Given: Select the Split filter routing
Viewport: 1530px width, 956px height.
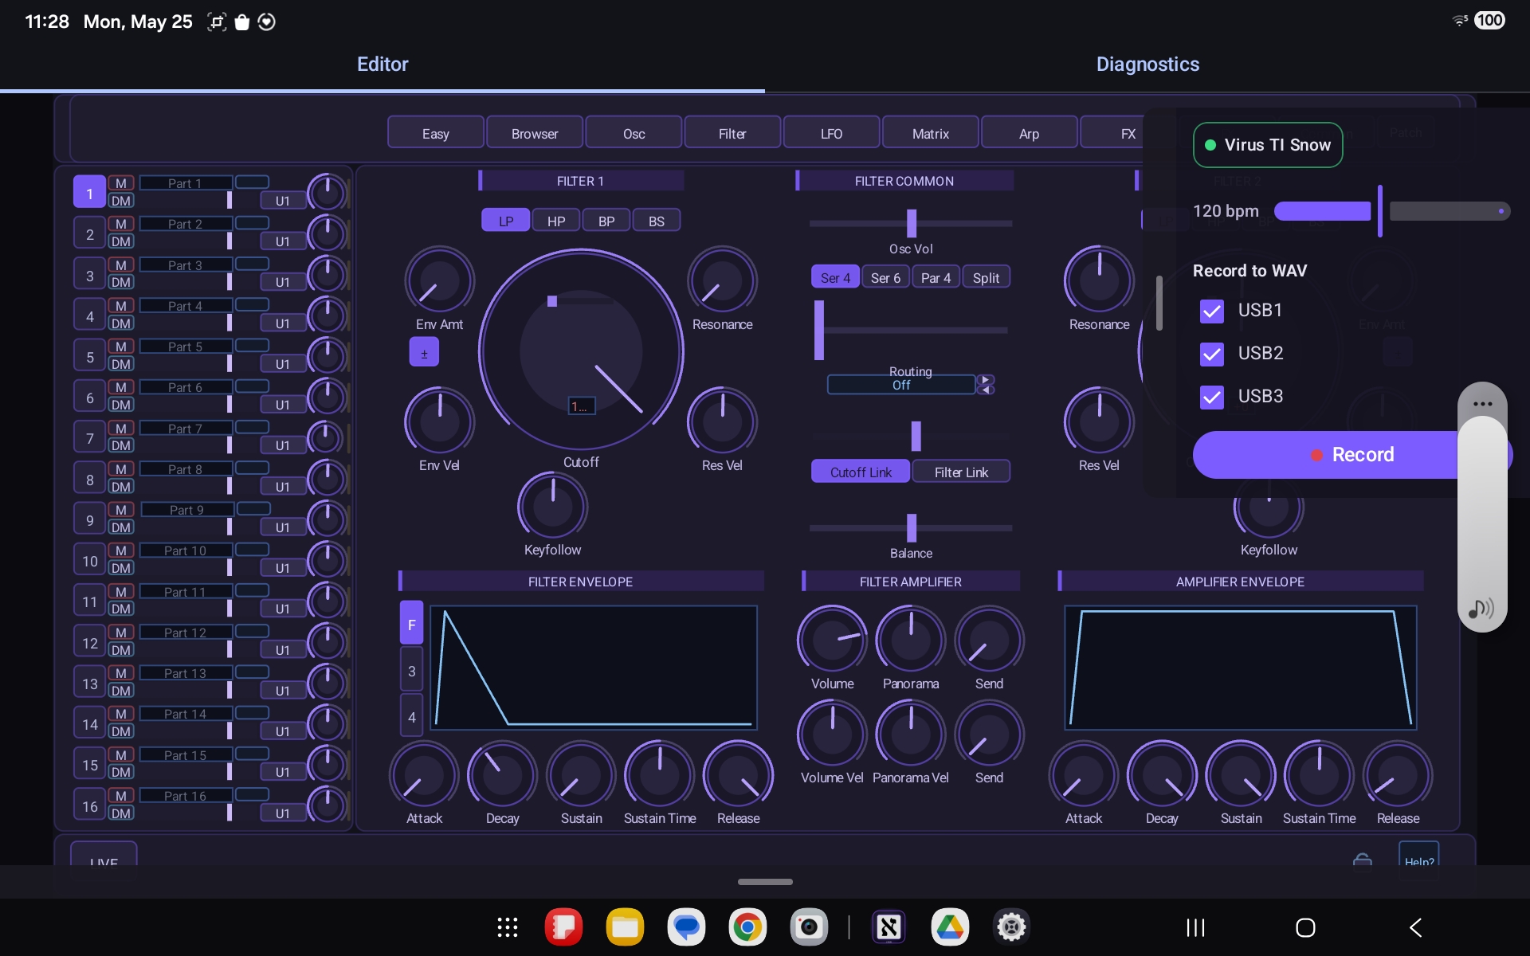Looking at the screenshot, I should [986, 277].
